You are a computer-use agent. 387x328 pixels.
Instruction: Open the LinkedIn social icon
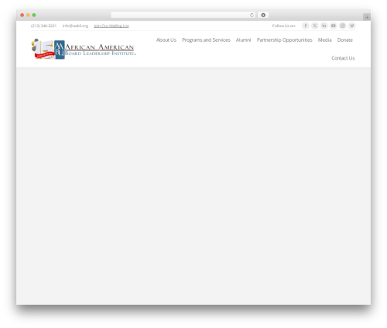coord(324,26)
